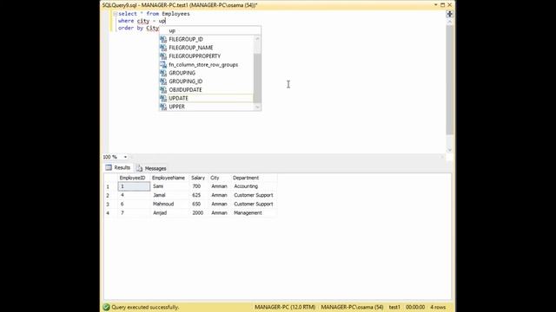This screenshot has width=556, height=312.
Task: Click the table function icon beside fn_column_store_row_groups
Action: click(x=163, y=65)
